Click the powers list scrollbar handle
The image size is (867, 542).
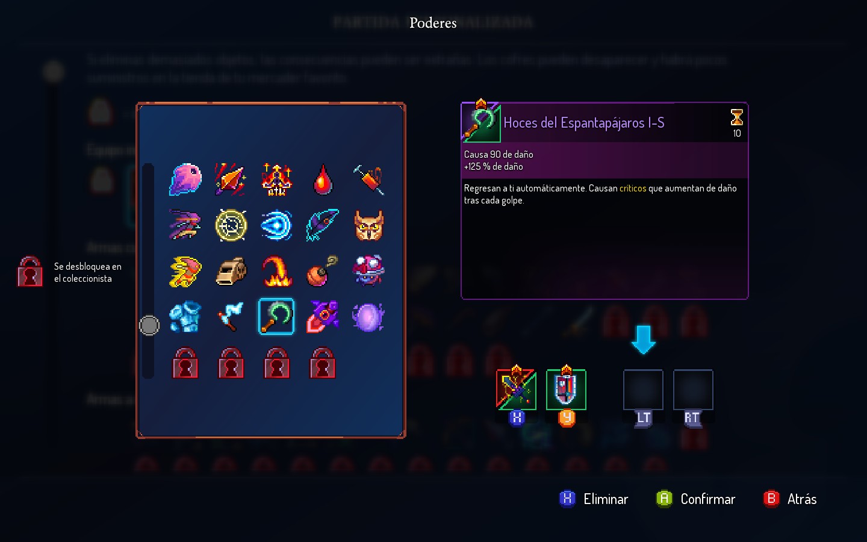click(x=149, y=325)
